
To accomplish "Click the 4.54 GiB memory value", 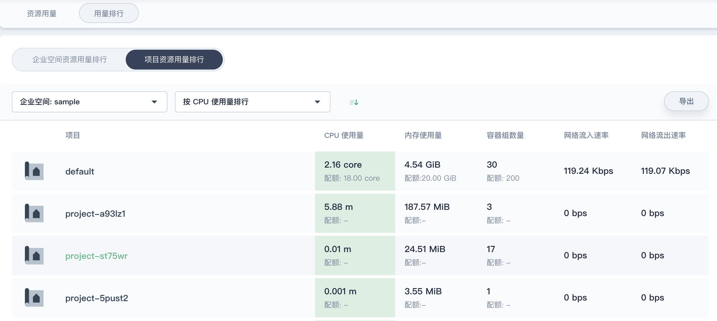I will point(422,165).
